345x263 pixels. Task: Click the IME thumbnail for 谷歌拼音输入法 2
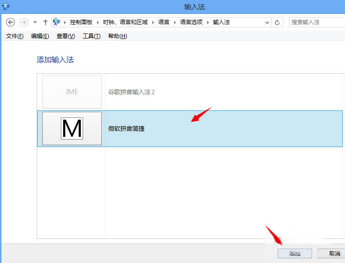click(x=72, y=92)
